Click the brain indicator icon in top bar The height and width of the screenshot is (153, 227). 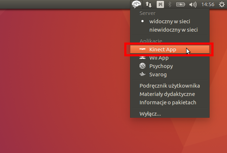click(137, 4)
